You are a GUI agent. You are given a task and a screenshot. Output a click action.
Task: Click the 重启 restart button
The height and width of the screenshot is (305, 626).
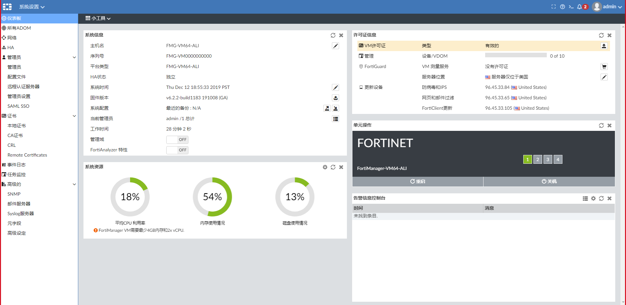tap(418, 182)
